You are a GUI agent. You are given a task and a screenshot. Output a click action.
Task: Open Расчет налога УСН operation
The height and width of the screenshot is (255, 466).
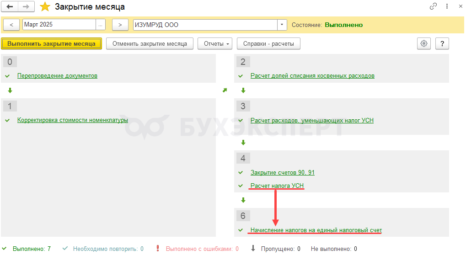[277, 186]
